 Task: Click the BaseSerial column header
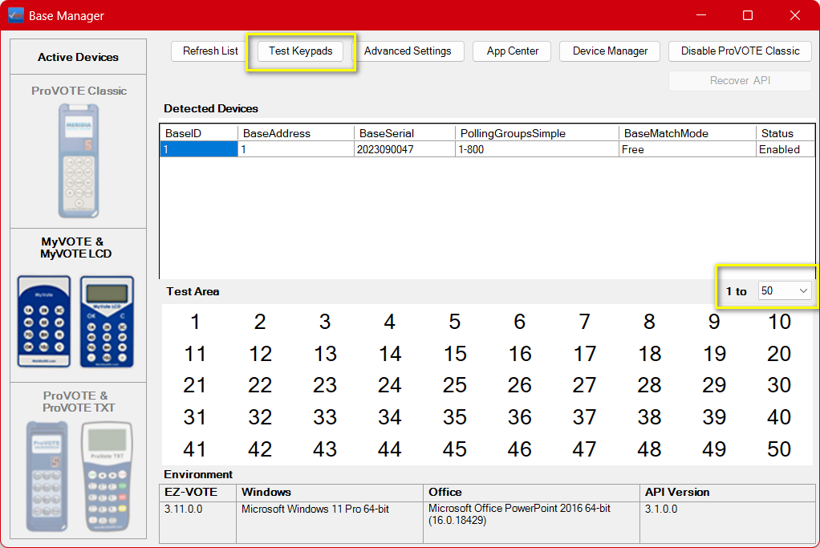click(x=404, y=133)
